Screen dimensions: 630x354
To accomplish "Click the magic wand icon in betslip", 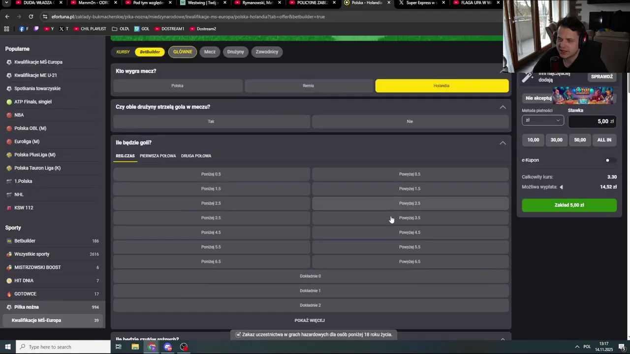I will [x=528, y=77].
